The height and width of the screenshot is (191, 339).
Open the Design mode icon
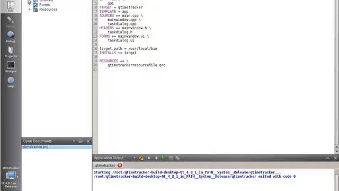pyautogui.click(x=11, y=22)
